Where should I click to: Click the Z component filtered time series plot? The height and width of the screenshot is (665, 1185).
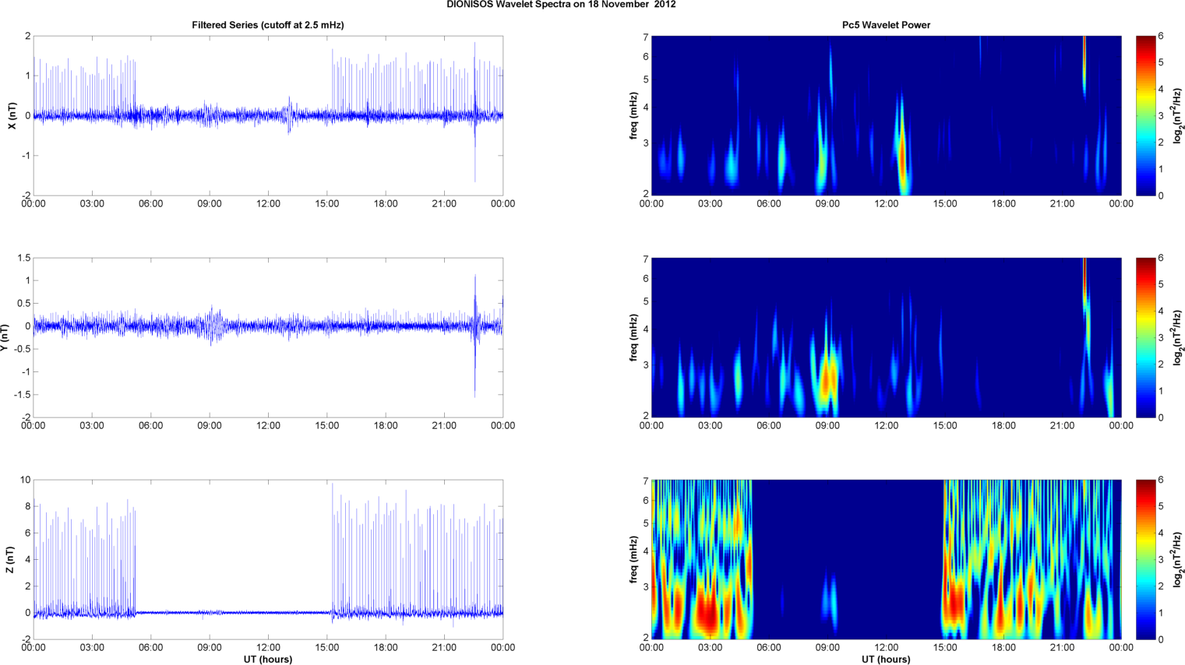click(x=268, y=559)
